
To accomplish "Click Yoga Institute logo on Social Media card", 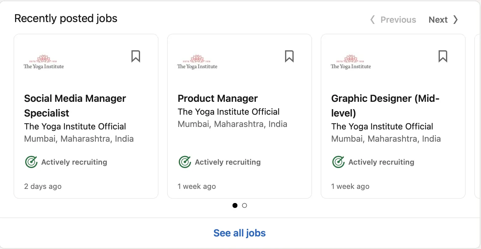I will [44, 62].
